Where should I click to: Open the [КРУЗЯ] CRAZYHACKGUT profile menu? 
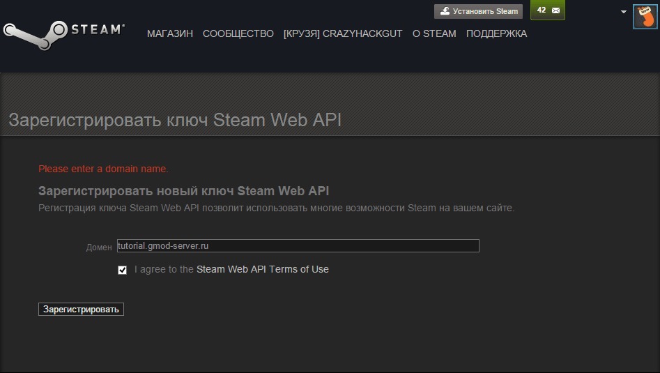[343, 33]
